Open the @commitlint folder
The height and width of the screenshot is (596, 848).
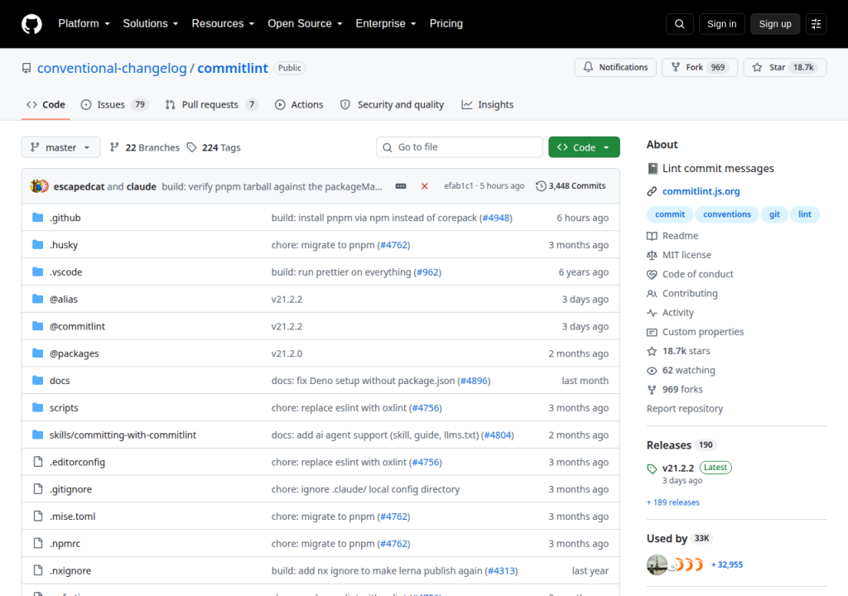[77, 326]
